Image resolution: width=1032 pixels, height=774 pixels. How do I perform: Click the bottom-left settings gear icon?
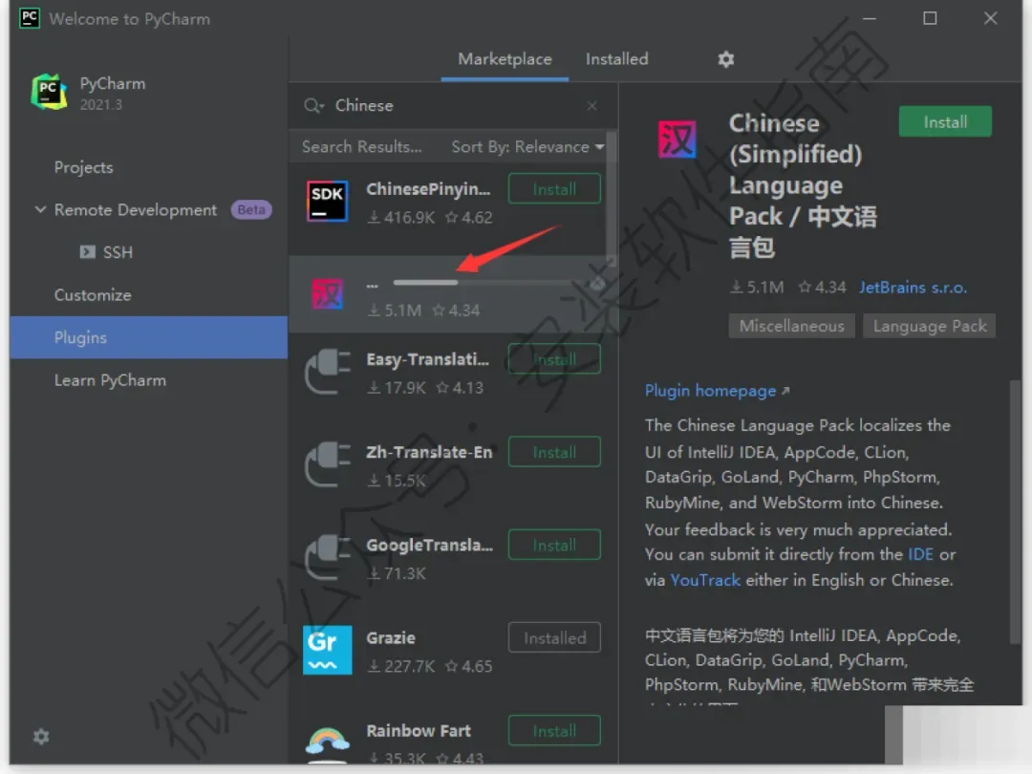[41, 736]
